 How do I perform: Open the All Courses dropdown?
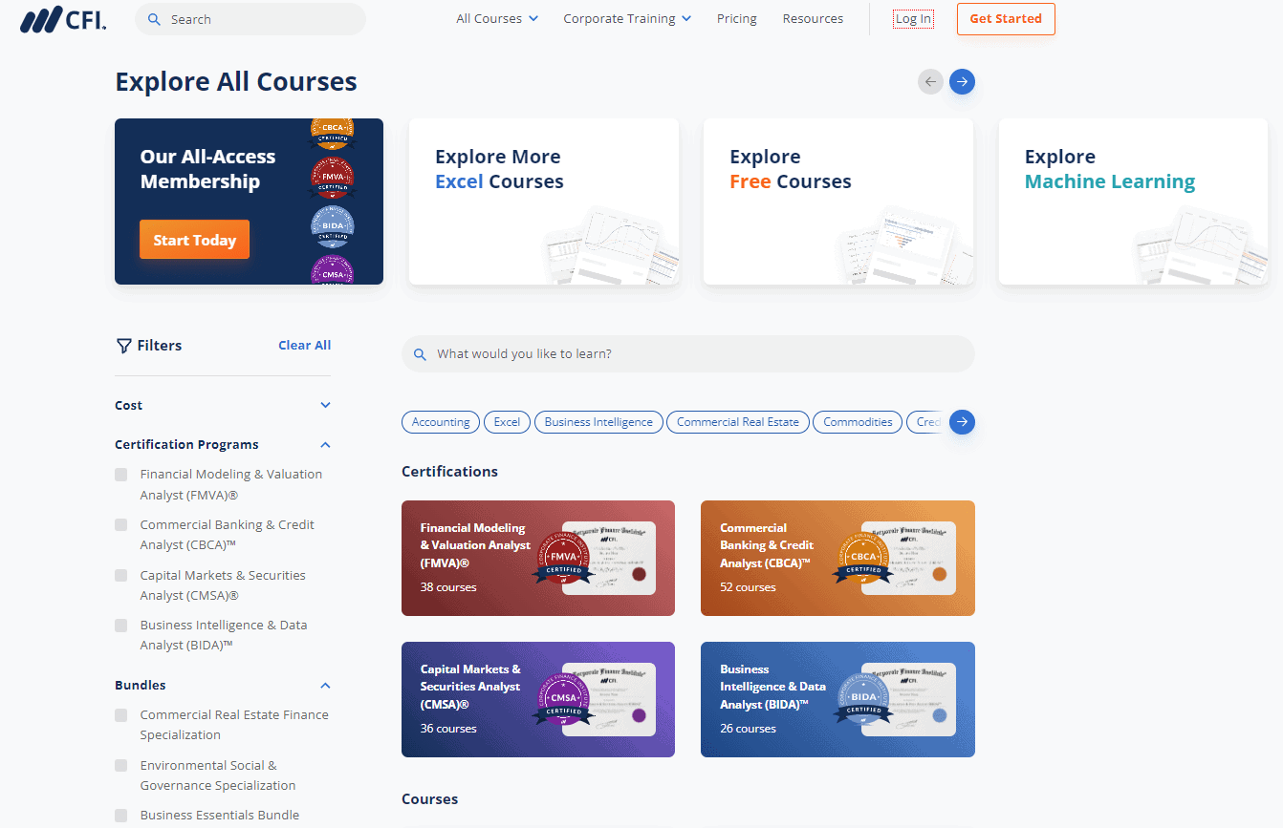tap(496, 18)
